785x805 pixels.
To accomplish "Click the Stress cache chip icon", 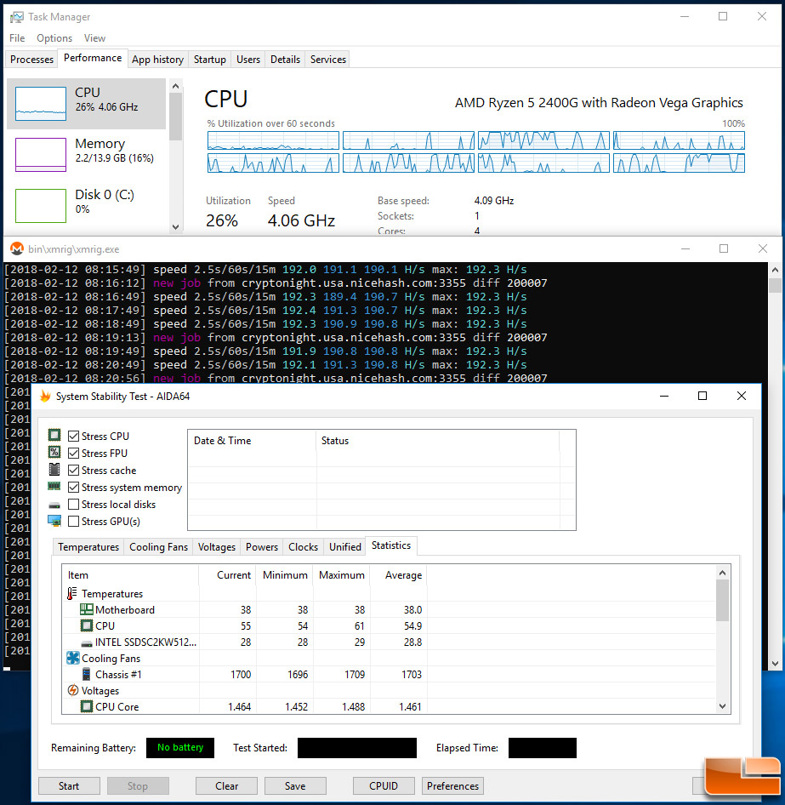I will [x=54, y=469].
